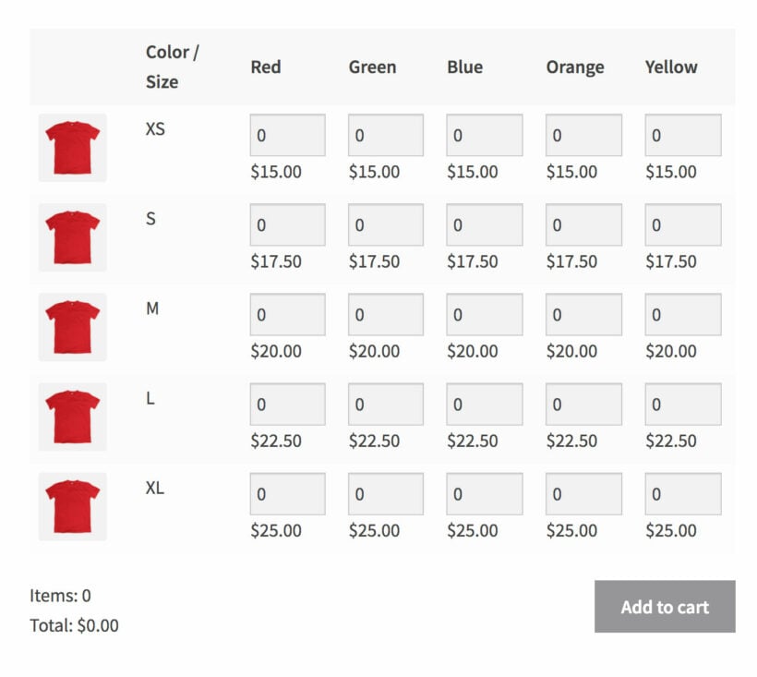
Task: Click the Items: 0 summary text
Action: coord(60,596)
